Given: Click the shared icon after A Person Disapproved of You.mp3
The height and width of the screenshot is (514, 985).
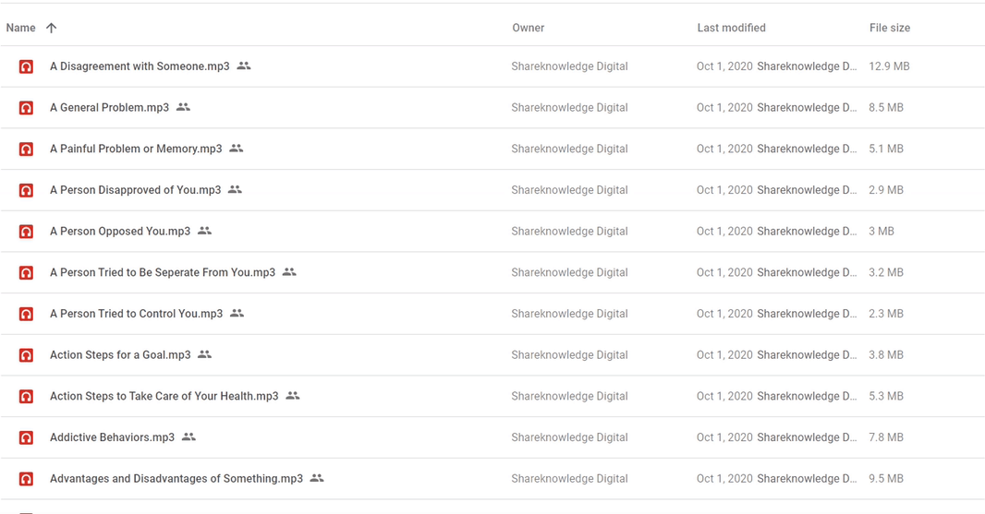Looking at the screenshot, I should click(235, 189).
